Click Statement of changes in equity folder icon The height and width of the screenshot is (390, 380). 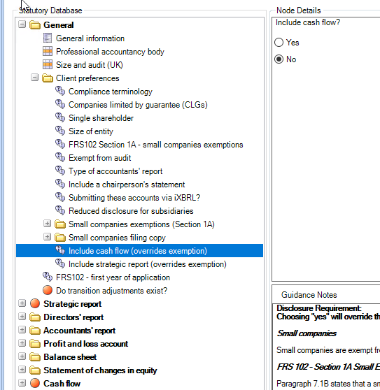click(x=35, y=370)
